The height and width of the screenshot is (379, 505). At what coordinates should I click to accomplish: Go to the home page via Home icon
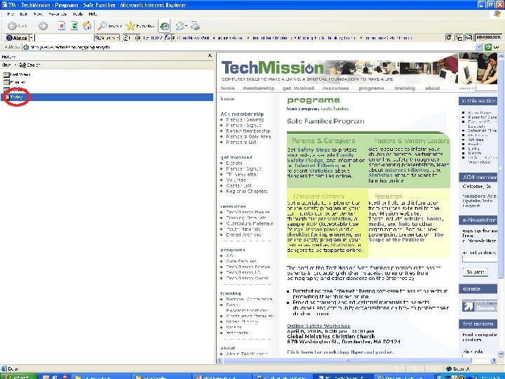click(x=87, y=26)
